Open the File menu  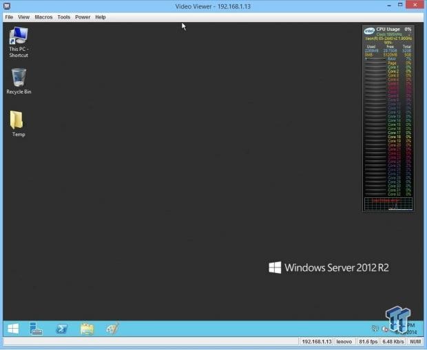pyautogui.click(x=9, y=17)
